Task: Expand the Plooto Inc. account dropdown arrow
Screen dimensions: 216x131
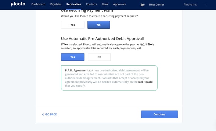Action: click(x=205, y=5)
